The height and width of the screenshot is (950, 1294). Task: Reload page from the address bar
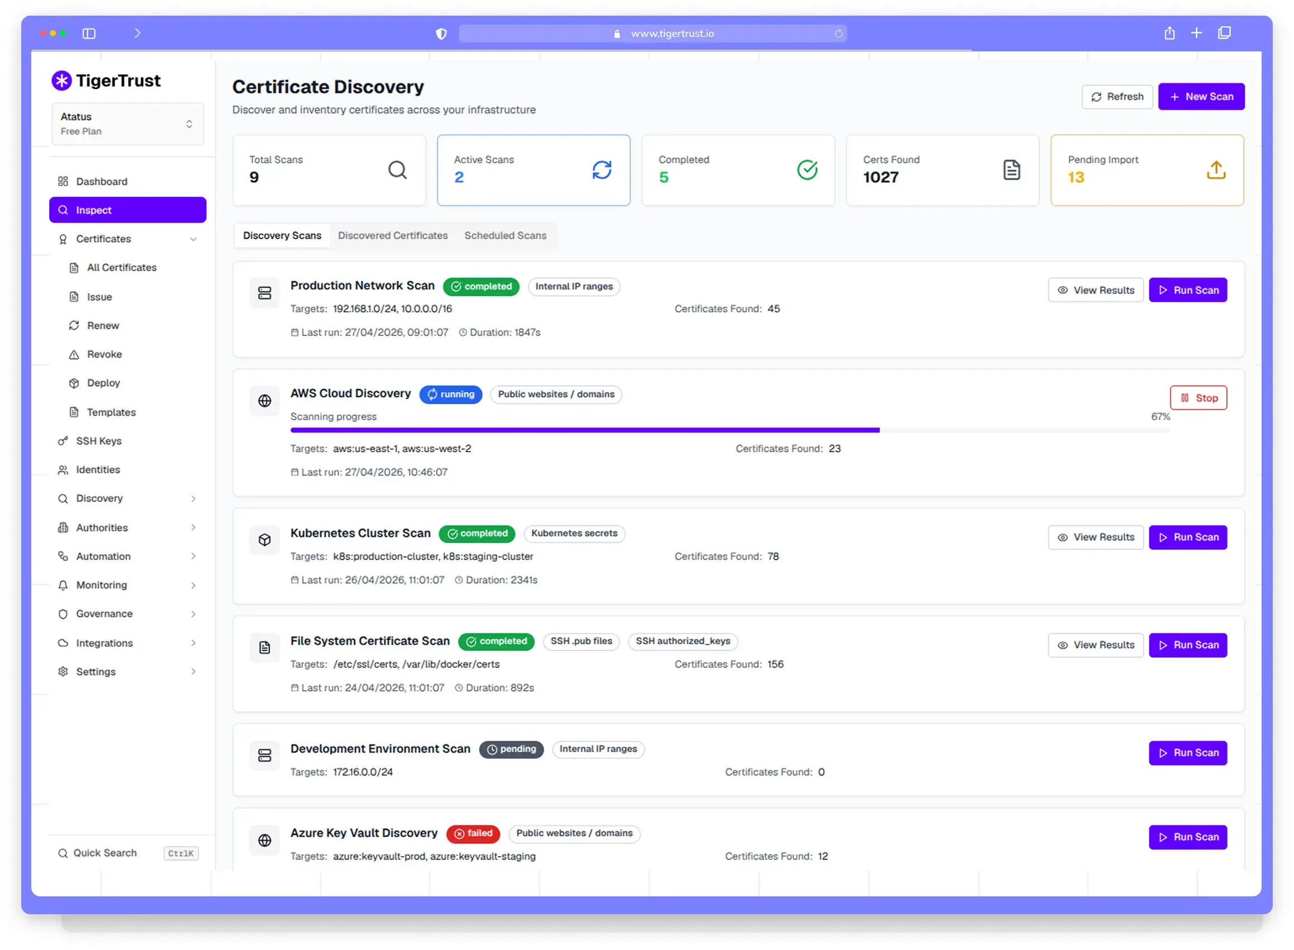pyautogui.click(x=838, y=34)
